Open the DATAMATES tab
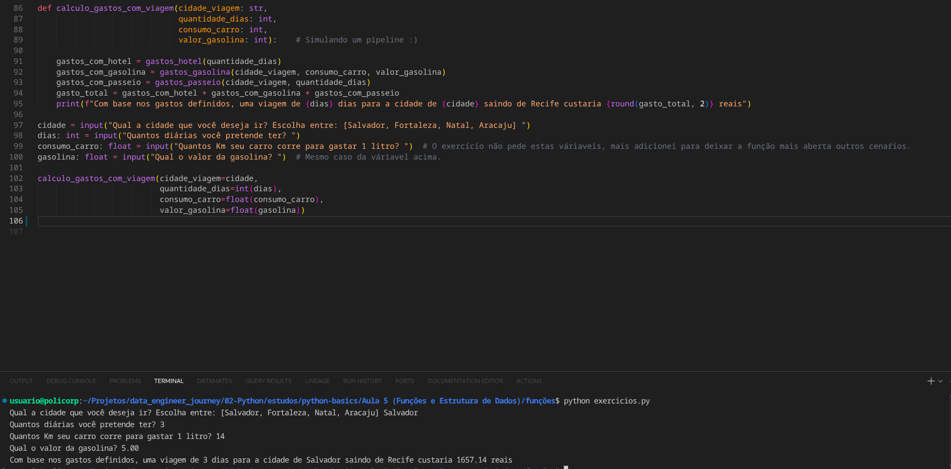Screen dimensions: 951x469 (x=214, y=381)
